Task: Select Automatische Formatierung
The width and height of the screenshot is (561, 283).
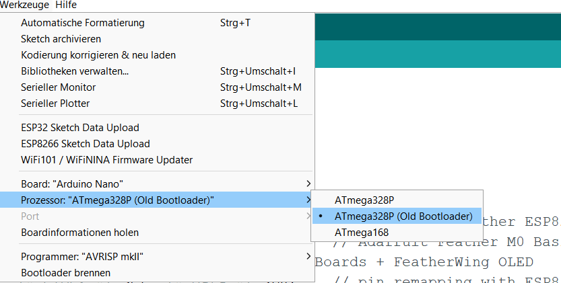Action: coord(158,23)
